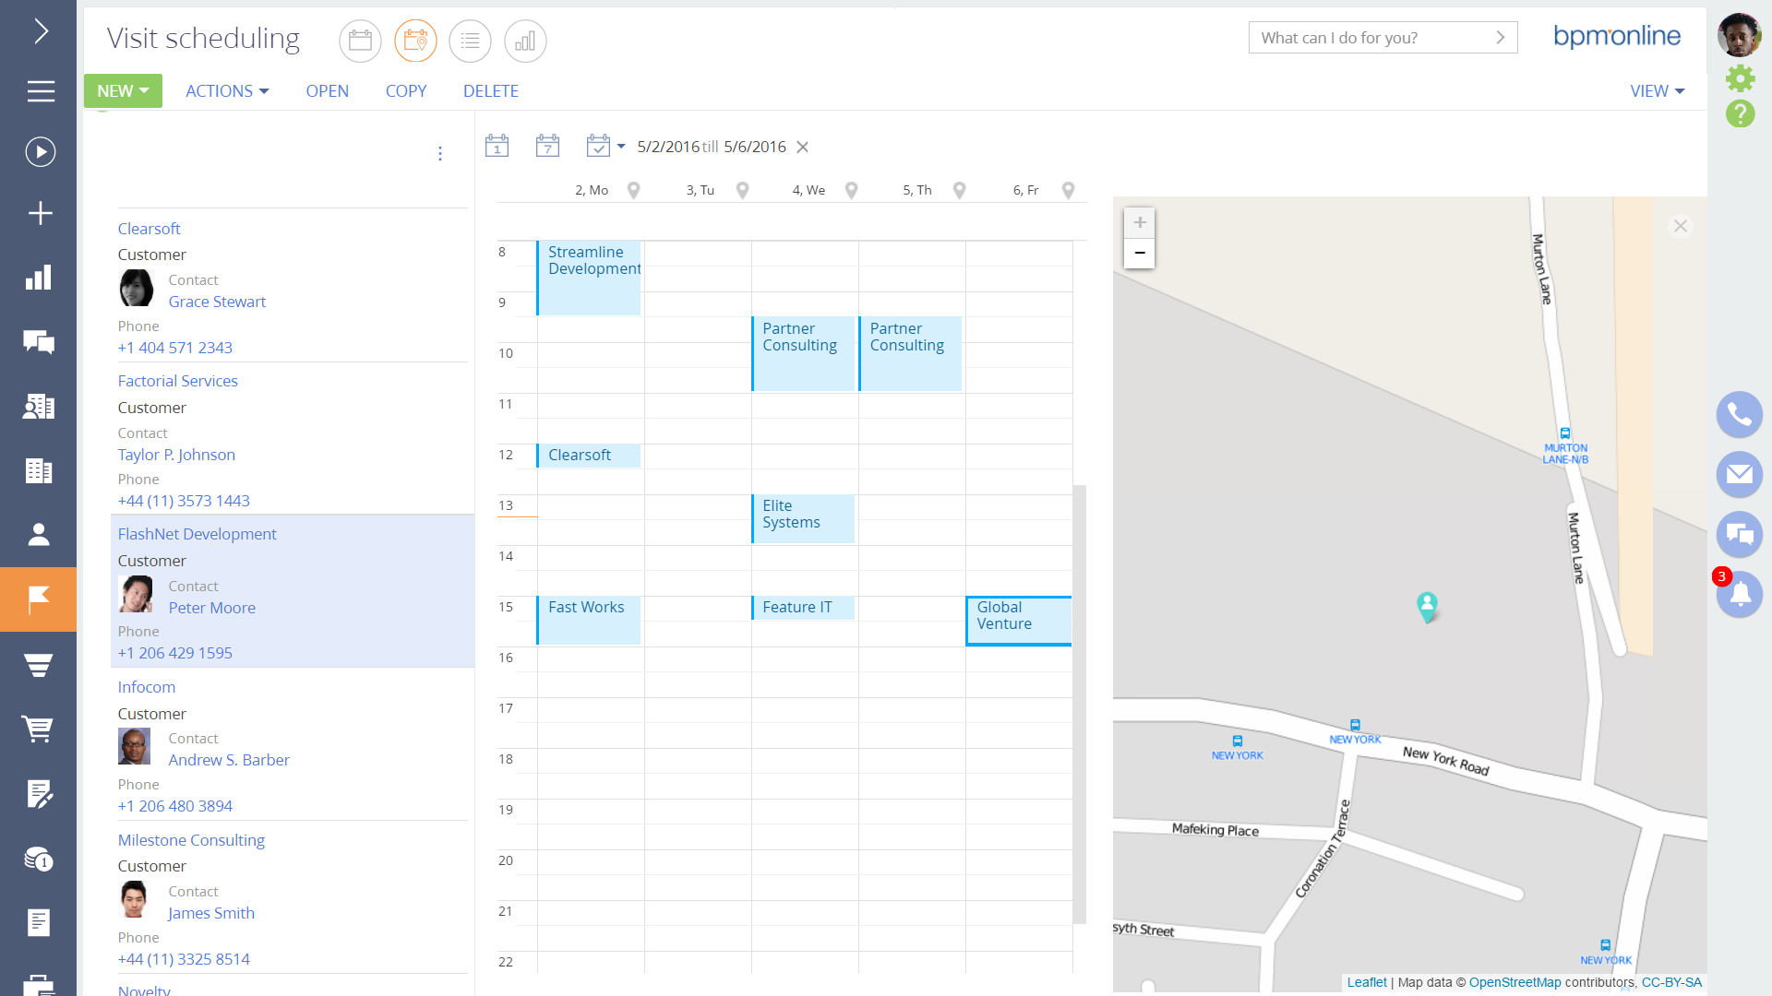
Task: Toggle map pin for Friday column
Action: coord(1068,190)
